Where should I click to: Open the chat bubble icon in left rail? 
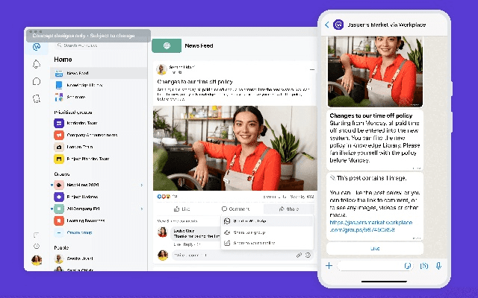pyautogui.click(x=37, y=80)
